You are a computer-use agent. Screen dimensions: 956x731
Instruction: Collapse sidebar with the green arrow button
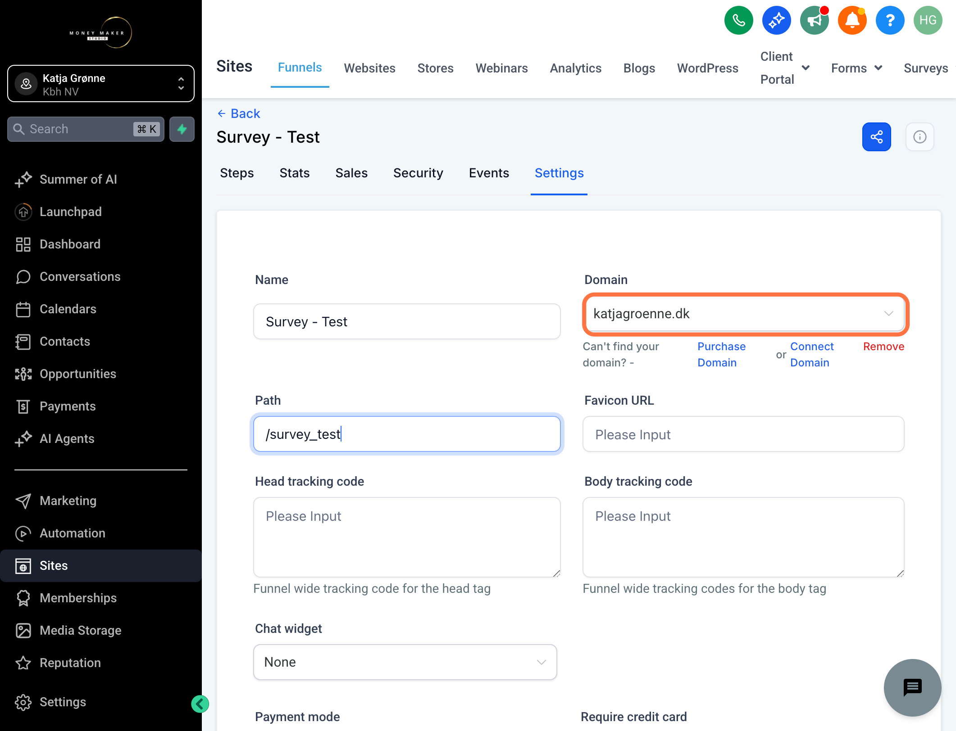[200, 704]
